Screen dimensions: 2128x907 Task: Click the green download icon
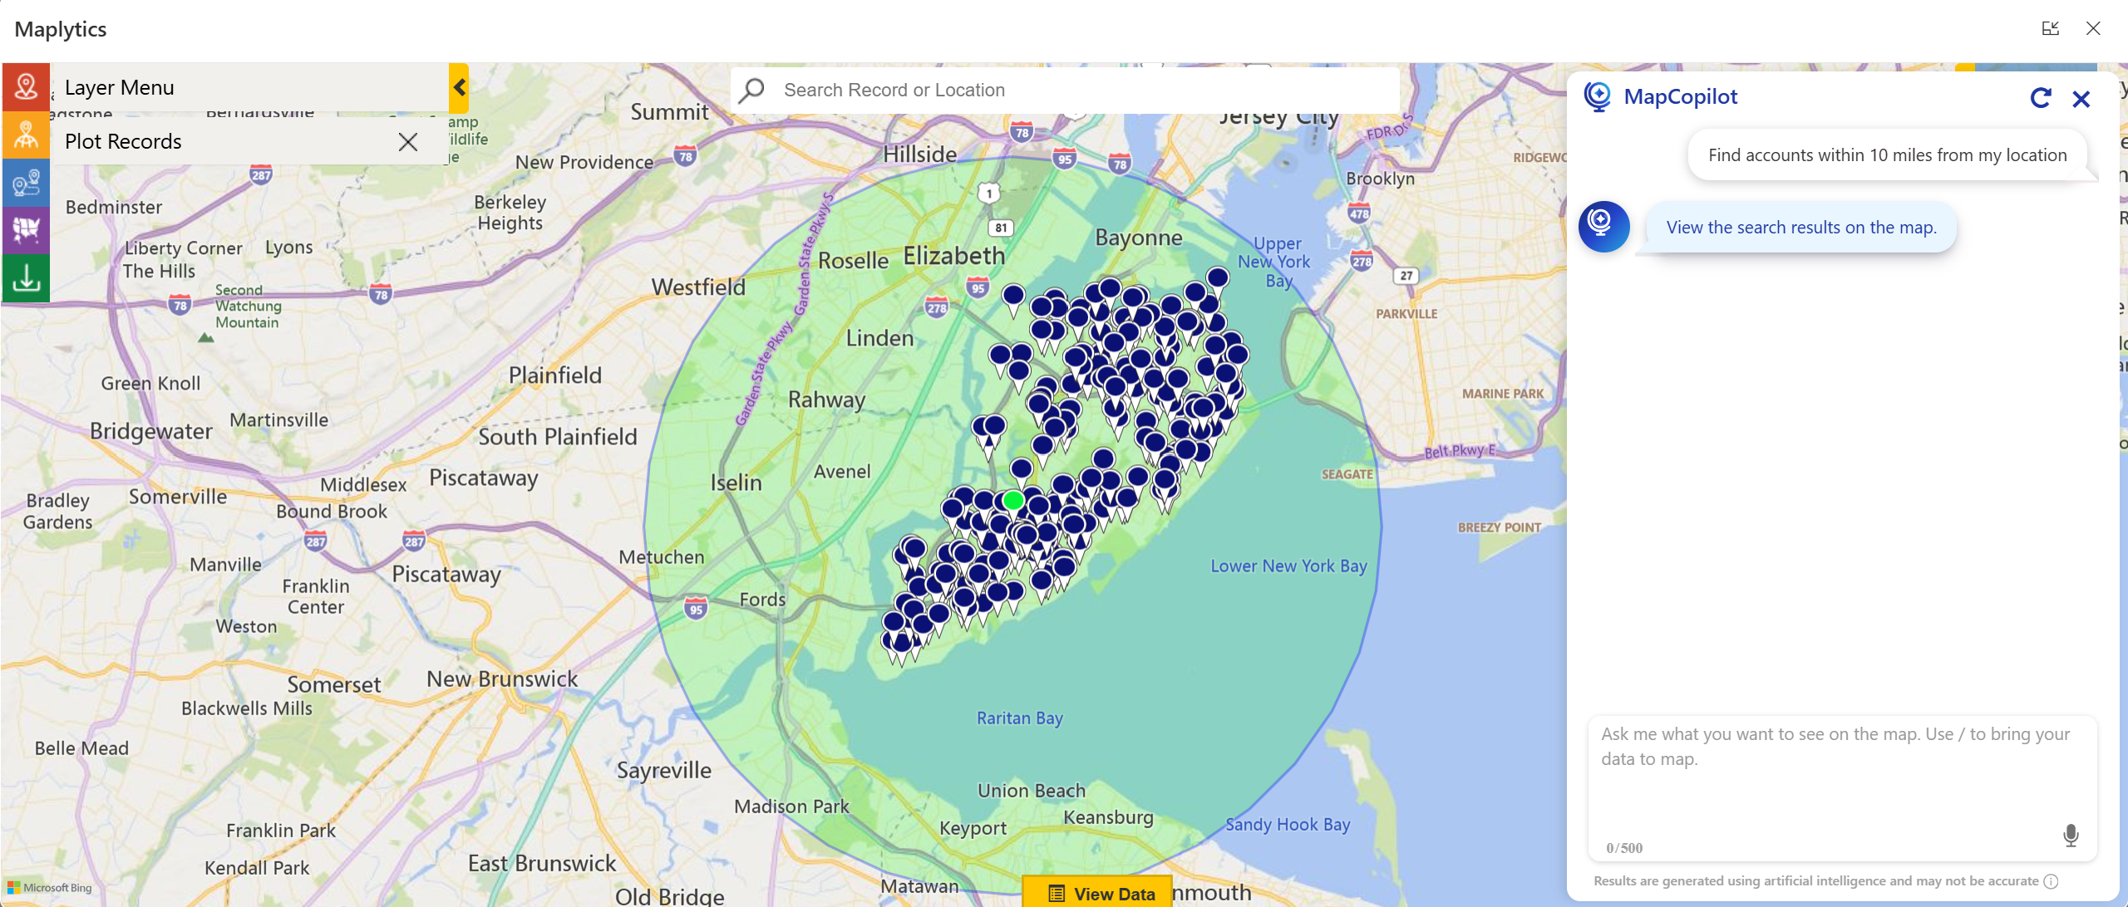point(26,277)
